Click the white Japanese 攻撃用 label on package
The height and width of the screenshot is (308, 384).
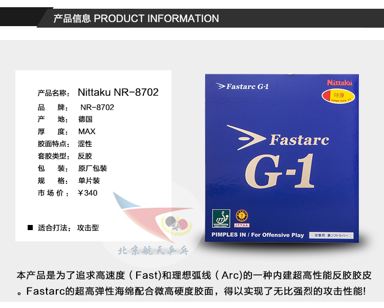[x=331, y=235]
